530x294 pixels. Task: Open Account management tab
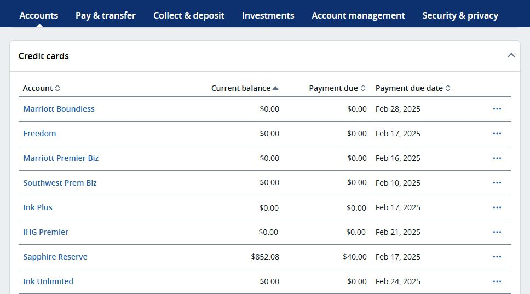358,15
